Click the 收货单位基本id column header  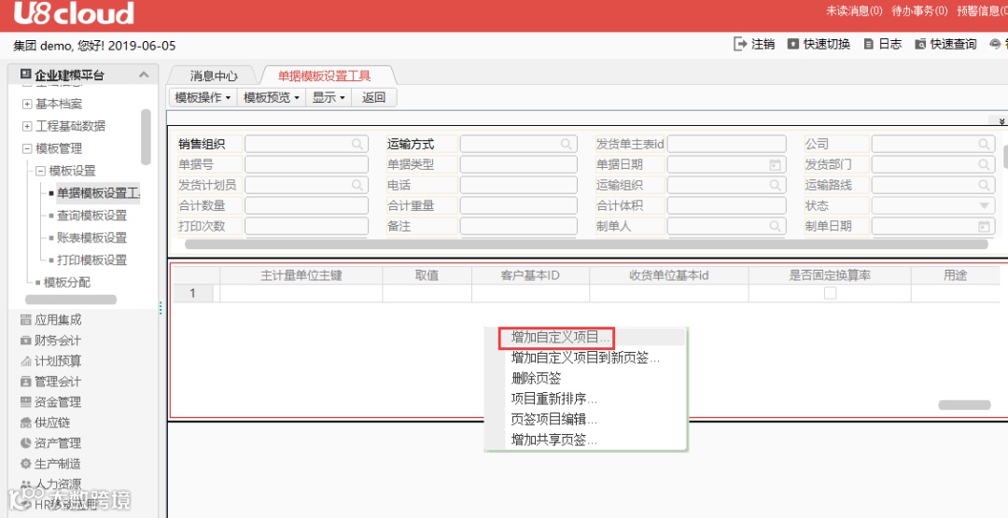coord(668,275)
